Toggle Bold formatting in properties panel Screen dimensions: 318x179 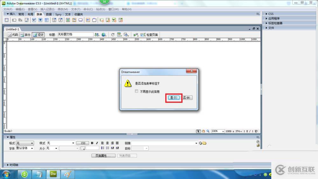[92, 143]
